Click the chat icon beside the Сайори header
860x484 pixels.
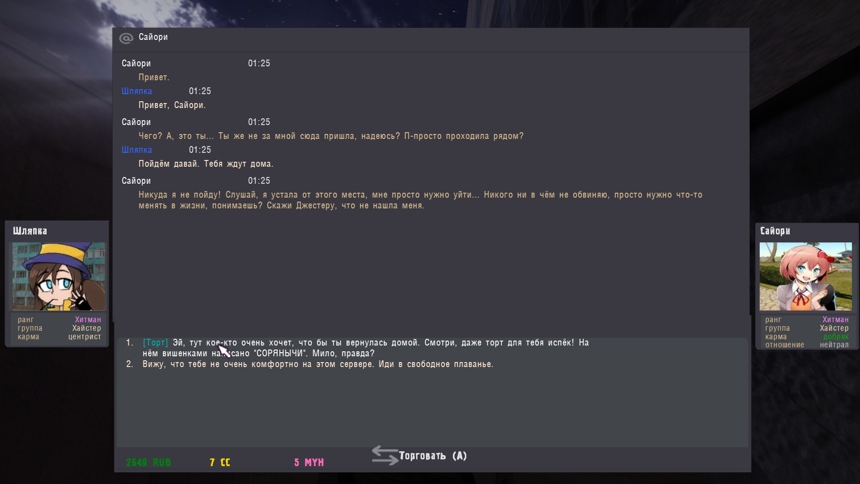click(126, 39)
